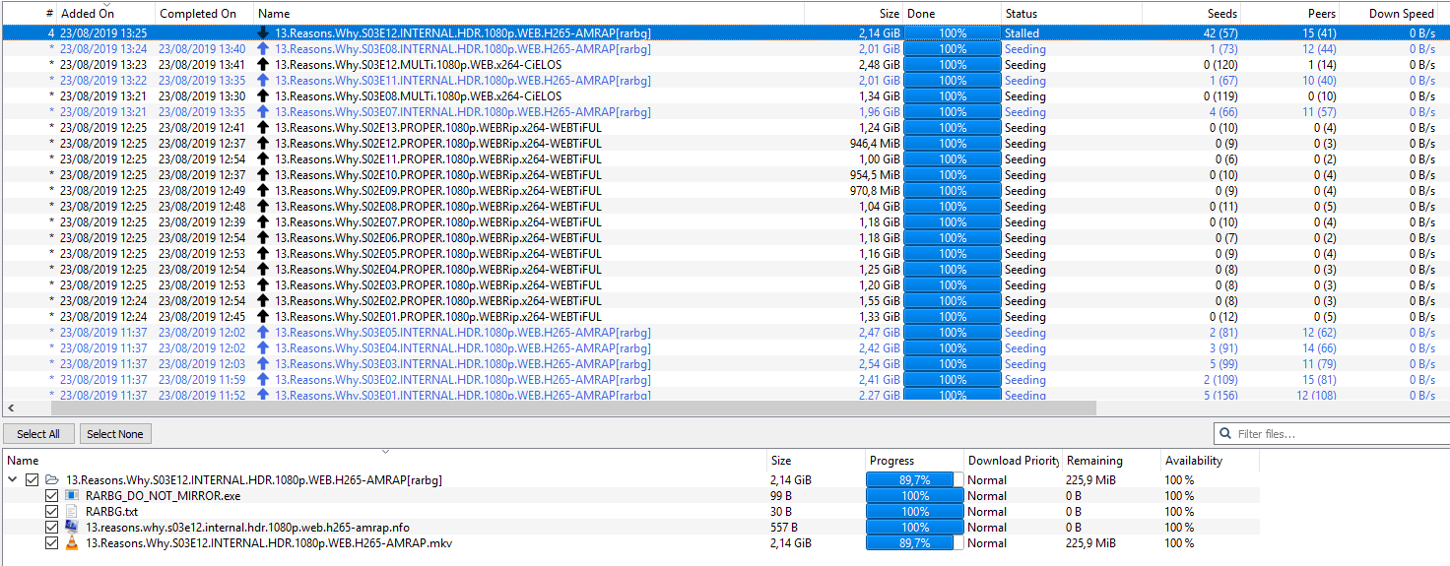Image resolution: width=1450 pixels, height=566 pixels.
Task: Sort torrents by the Done column header
Action: 953,14
